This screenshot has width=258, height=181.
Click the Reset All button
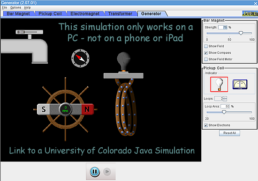[229, 133]
